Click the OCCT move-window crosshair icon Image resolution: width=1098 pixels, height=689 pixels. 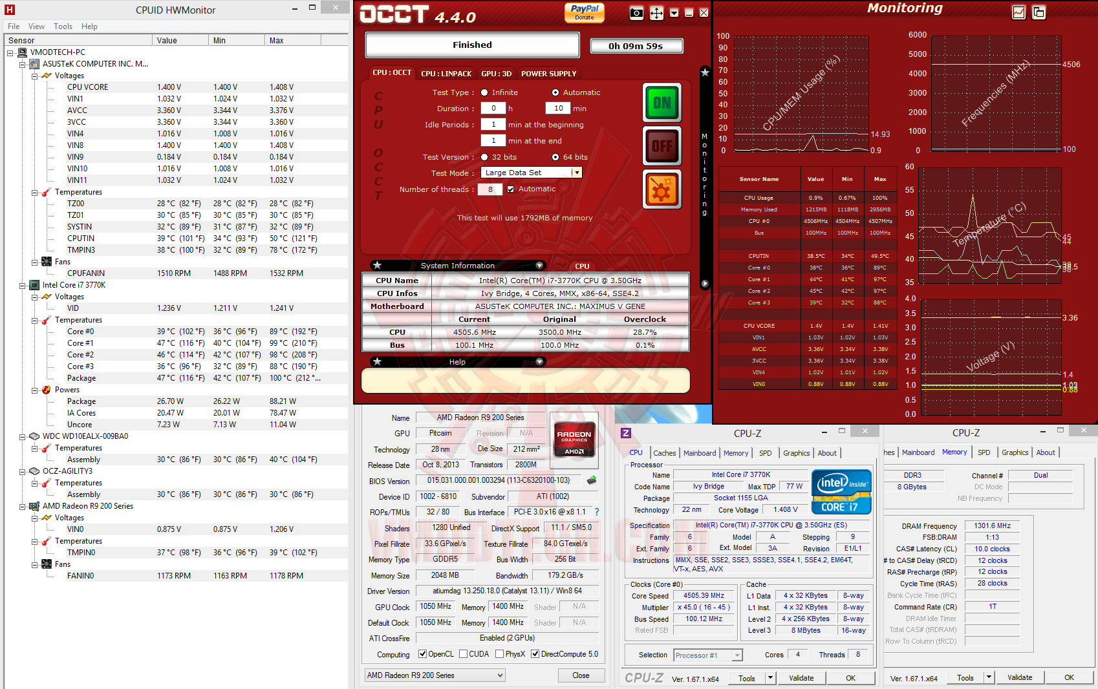click(x=656, y=13)
